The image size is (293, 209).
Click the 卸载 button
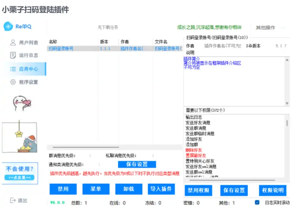click(129, 189)
